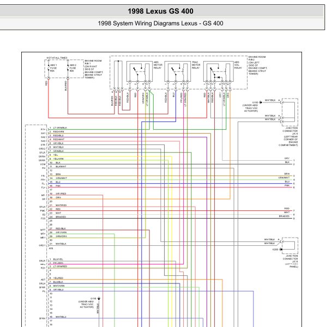Image resolution: width=326 pixels, height=327 pixels.
Task: Select the "SRLR" terminal label
Action: pos(42,261)
